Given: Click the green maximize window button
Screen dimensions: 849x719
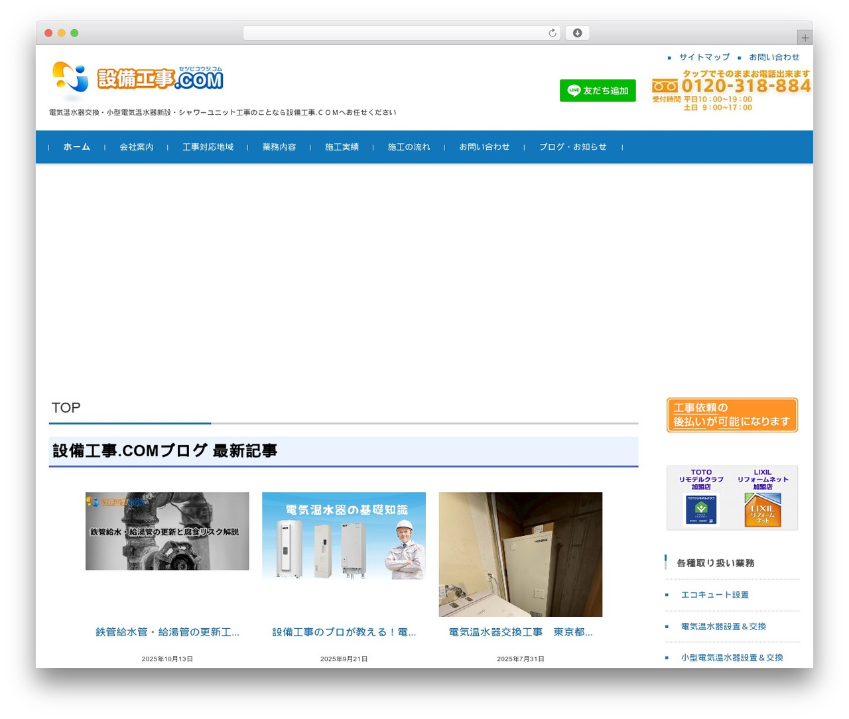Looking at the screenshot, I should pyautogui.click(x=74, y=33).
